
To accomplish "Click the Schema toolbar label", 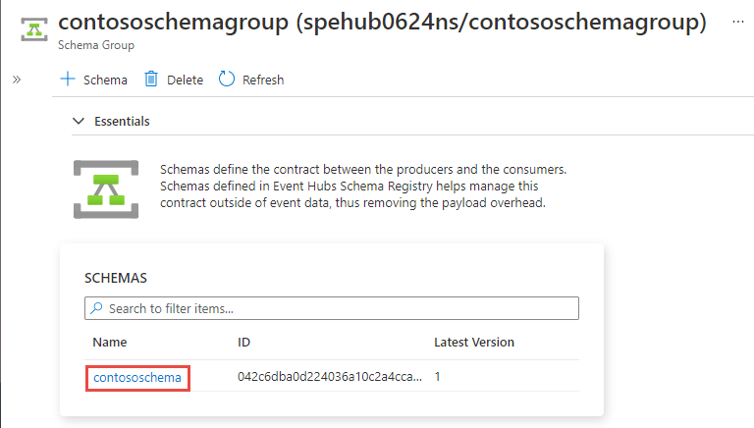I will coord(105,80).
